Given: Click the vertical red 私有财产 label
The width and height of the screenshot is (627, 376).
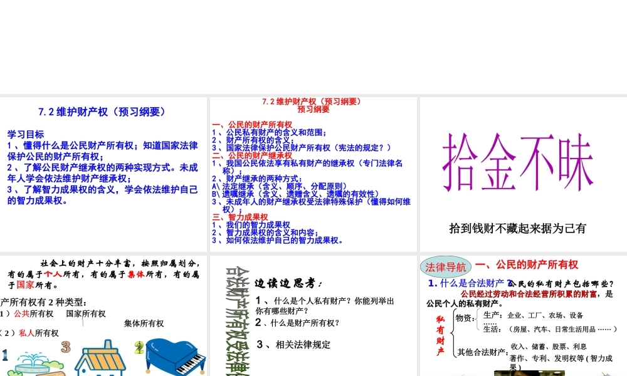Looking at the screenshot, I should point(440,335).
